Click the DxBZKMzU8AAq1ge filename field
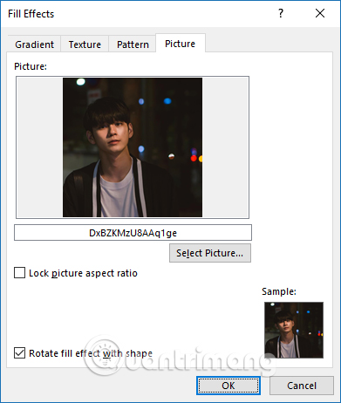Screen dimensions: 341x403 (x=133, y=233)
